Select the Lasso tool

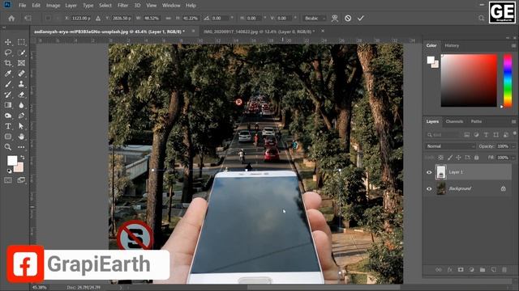pos(8,53)
